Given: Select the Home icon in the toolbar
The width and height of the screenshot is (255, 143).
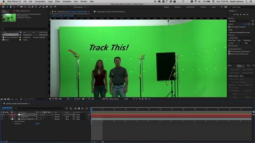Looking at the screenshot, I should (3, 7).
